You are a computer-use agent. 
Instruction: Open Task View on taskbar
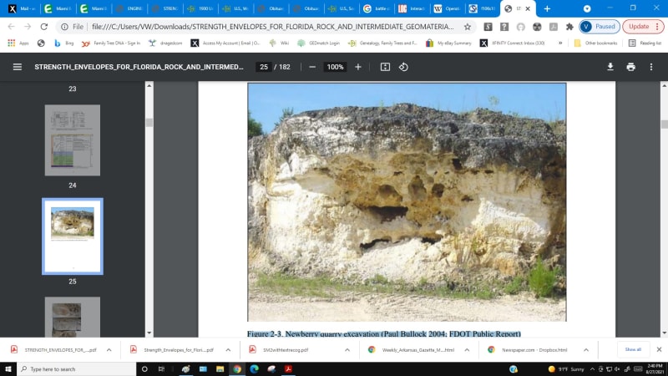(161, 368)
